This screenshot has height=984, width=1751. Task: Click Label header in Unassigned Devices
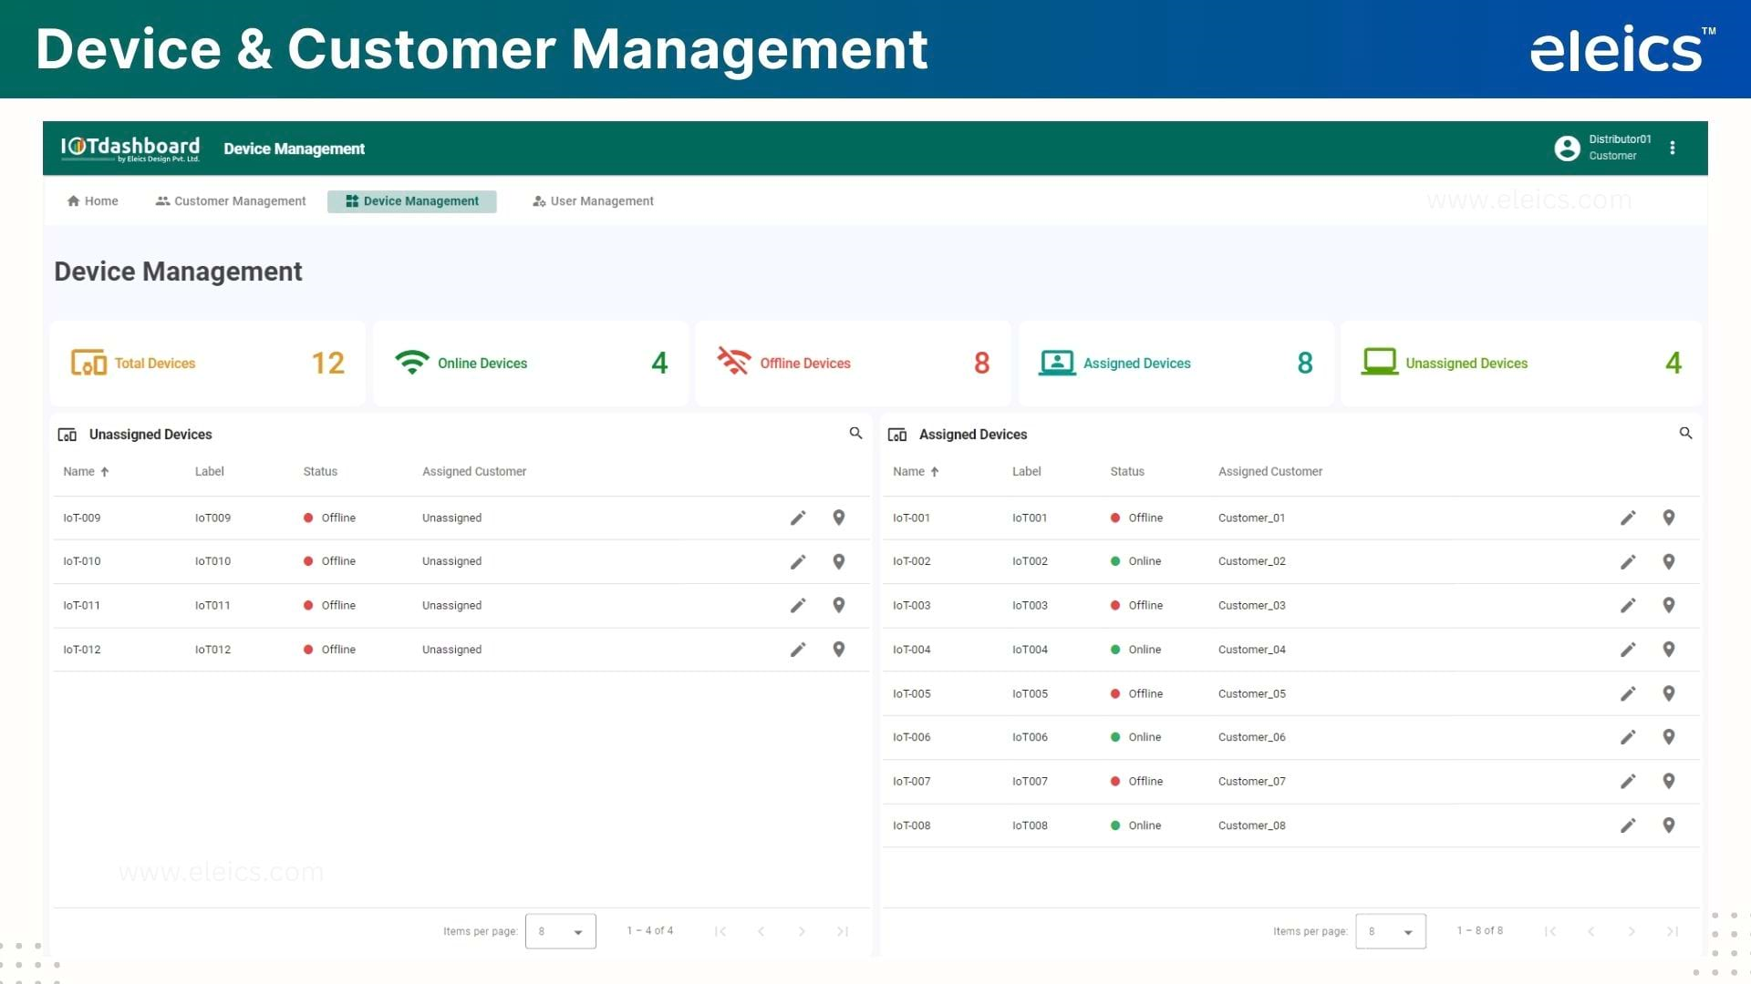(x=209, y=472)
